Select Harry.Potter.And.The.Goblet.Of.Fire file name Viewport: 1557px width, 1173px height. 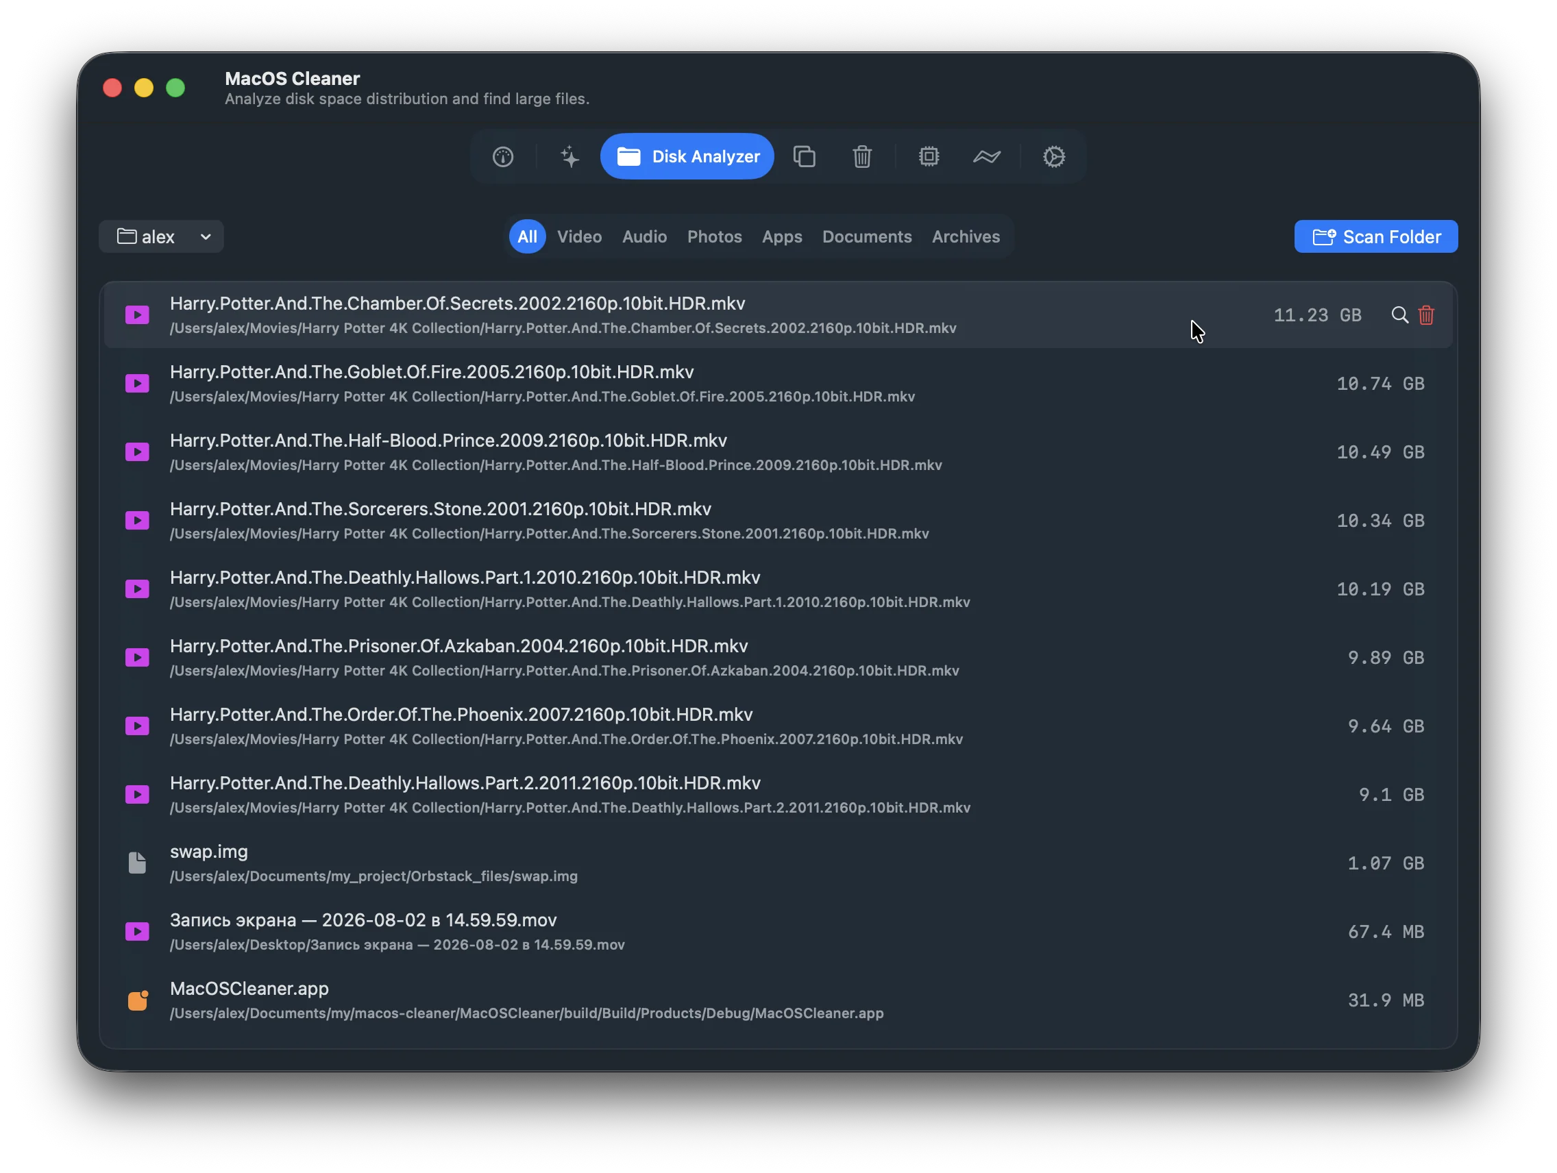[432, 371]
